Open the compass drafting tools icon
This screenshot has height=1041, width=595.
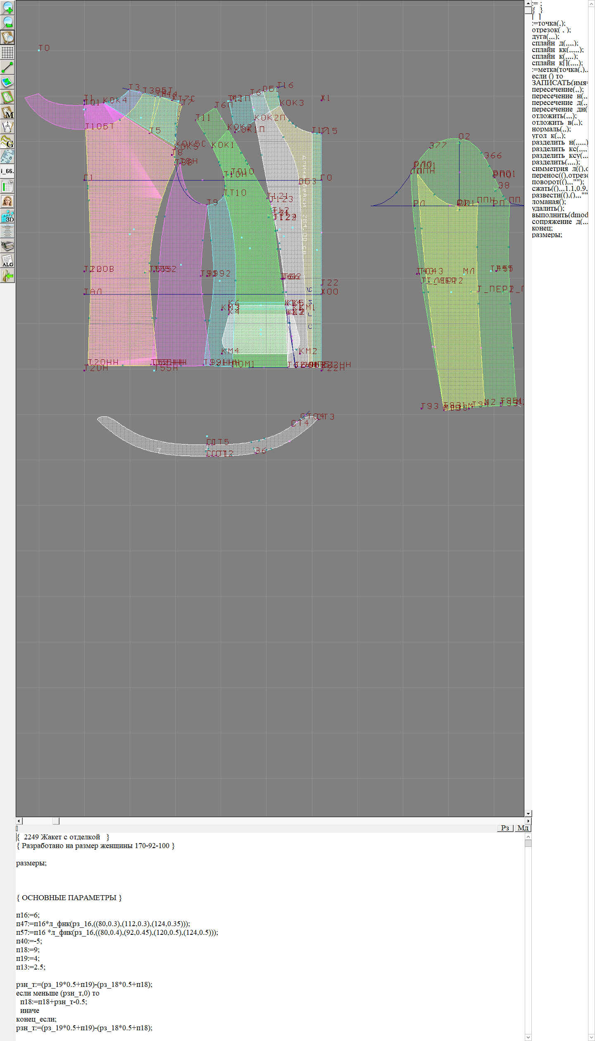(x=7, y=127)
